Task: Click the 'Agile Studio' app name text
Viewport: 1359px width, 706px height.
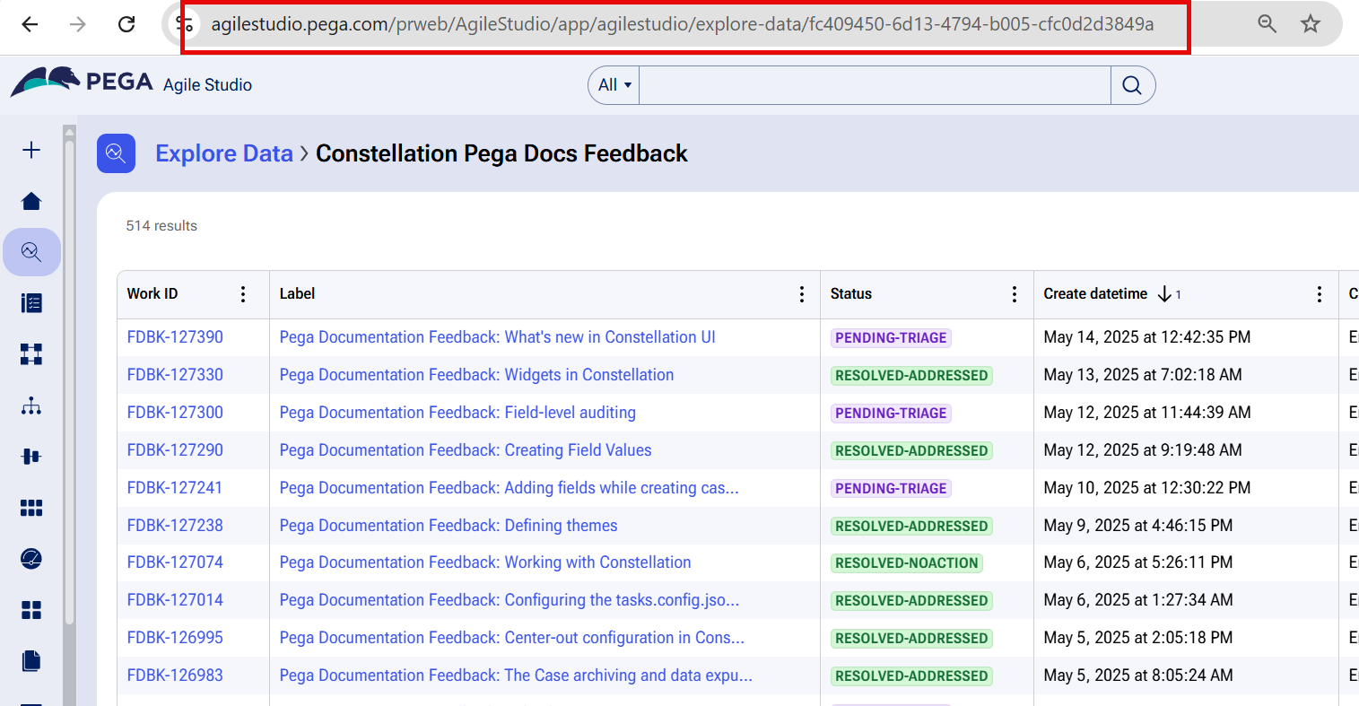Action: (207, 85)
